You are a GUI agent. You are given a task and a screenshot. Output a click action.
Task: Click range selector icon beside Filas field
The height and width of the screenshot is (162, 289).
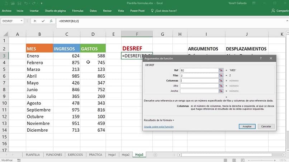(x=221, y=75)
